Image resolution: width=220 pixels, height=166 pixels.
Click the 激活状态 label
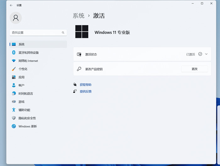click(x=91, y=54)
